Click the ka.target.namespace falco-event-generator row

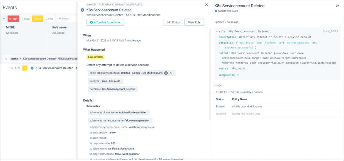click(x=115, y=154)
